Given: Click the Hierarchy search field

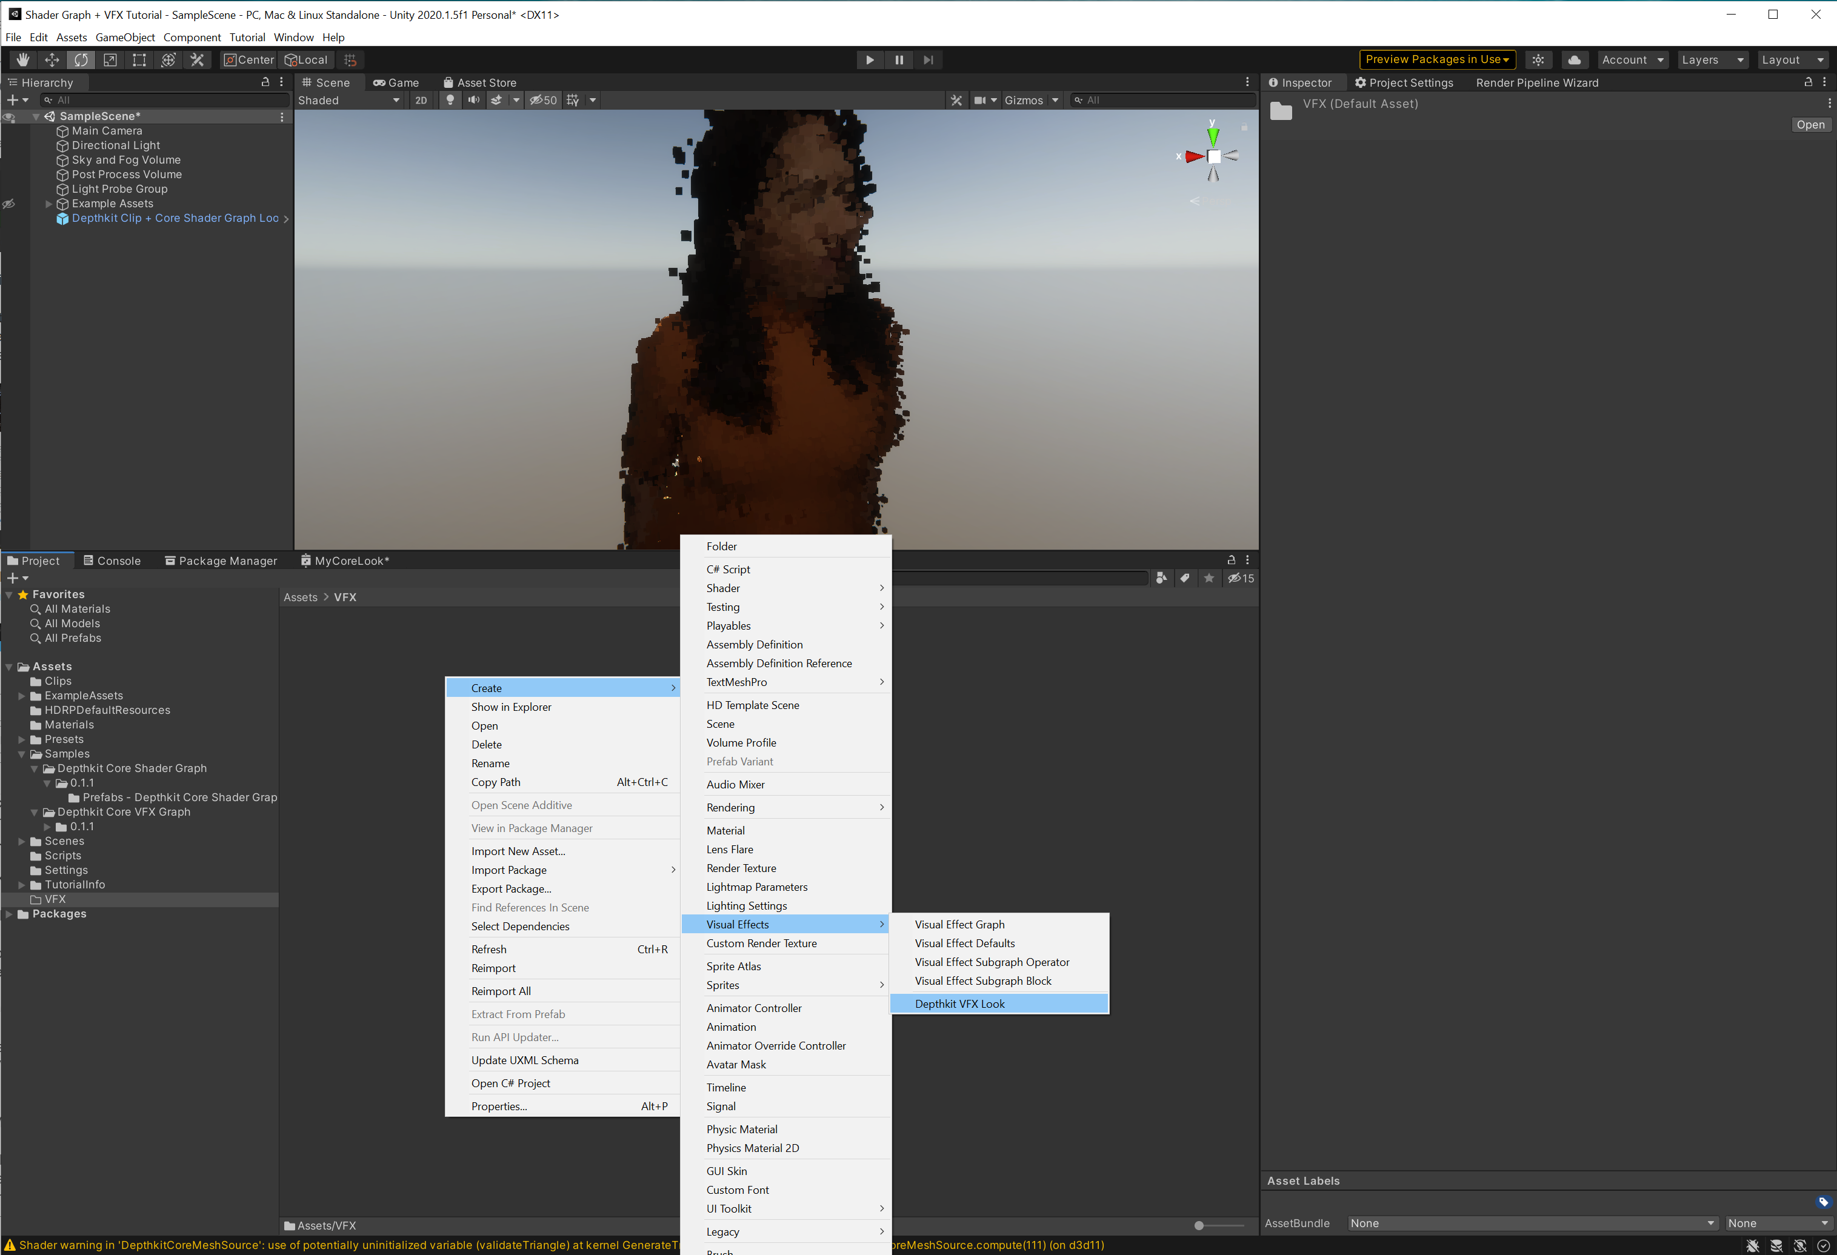Looking at the screenshot, I should coord(166,101).
